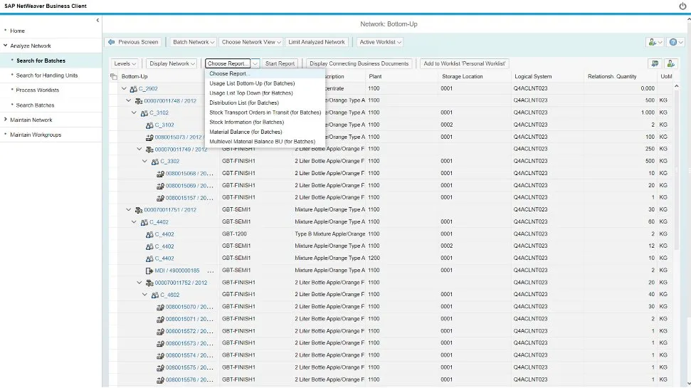Image resolution: width=691 pixels, height=388 pixels.
Task: Click the batch icon next to C_2902
Action: [x=133, y=88]
